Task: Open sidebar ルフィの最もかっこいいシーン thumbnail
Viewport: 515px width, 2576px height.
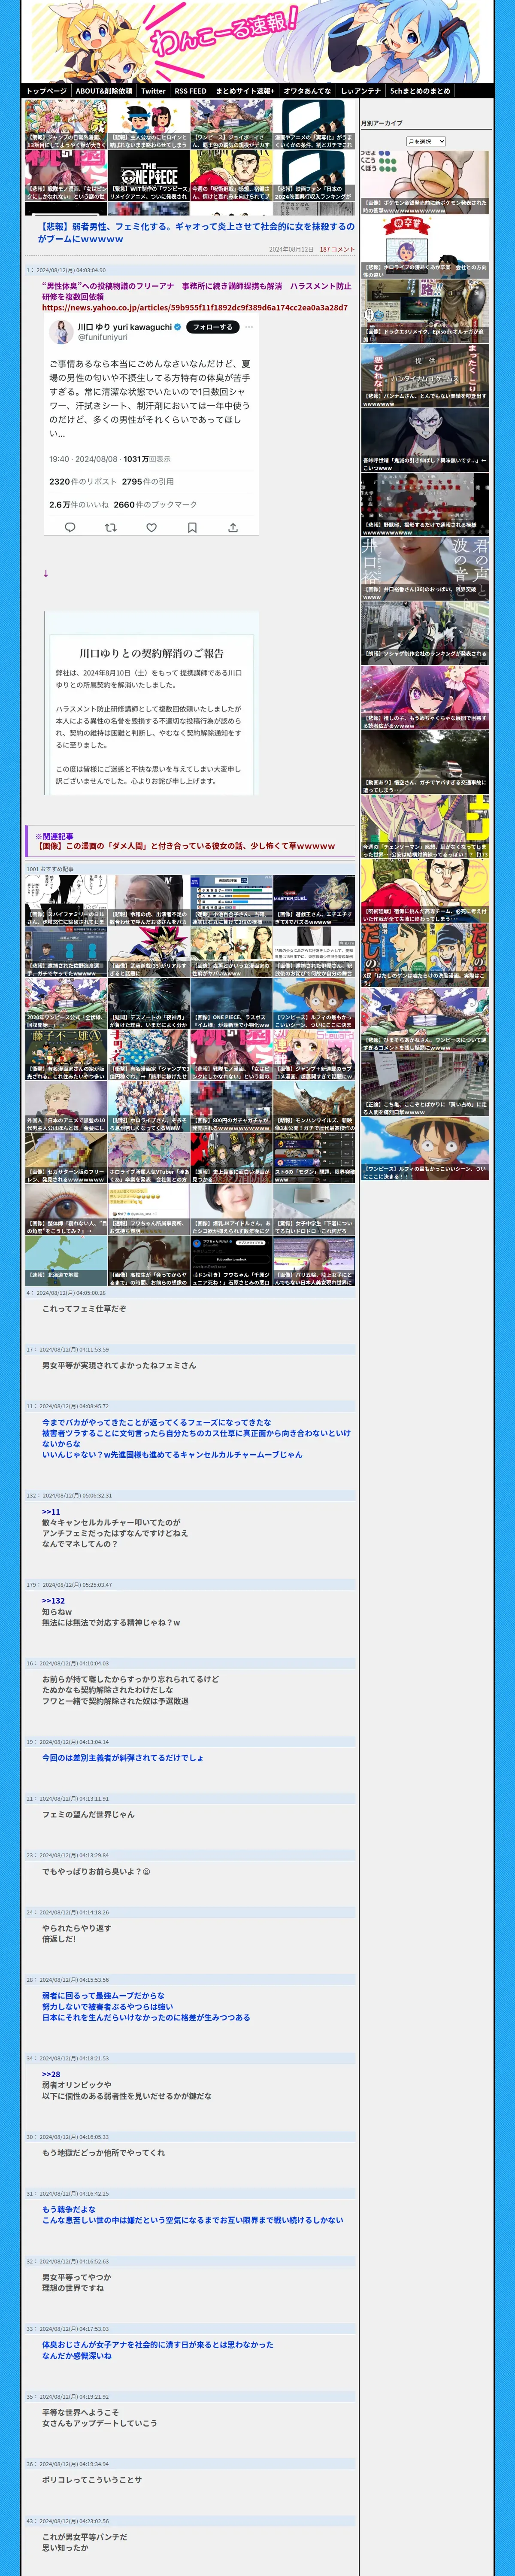Action: coord(425,1148)
